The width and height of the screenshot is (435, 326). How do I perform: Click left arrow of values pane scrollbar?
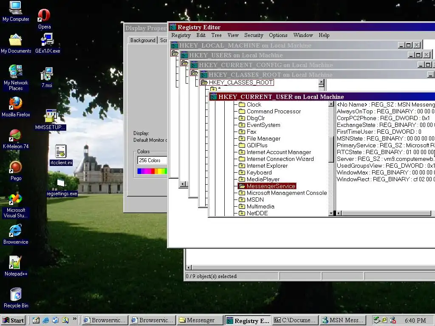tap(339, 213)
